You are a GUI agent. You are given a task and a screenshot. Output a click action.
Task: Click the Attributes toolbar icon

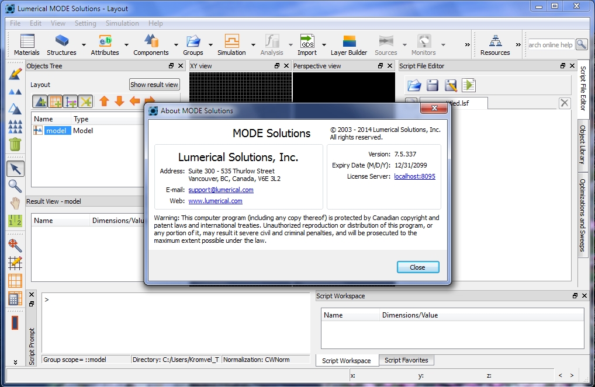pyautogui.click(x=105, y=45)
